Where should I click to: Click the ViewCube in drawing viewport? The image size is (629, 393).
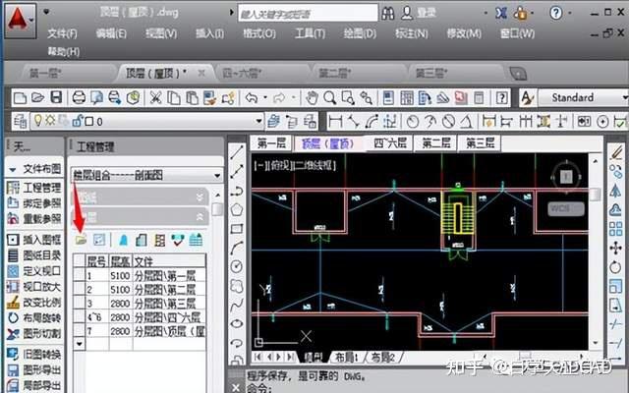[x=566, y=176]
